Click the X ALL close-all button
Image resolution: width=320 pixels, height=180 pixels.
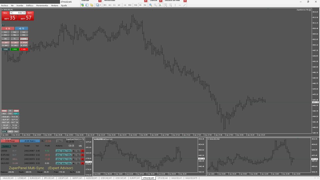tap(60, 141)
